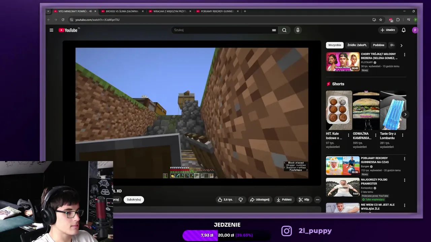Close the BROKIES VS ŚLIWA tab
Viewport: 431px width, 242px height.
coord(143,11)
